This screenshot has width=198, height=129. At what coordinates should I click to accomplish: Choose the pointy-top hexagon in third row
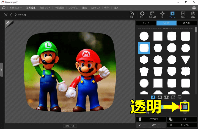[x=144, y=60]
